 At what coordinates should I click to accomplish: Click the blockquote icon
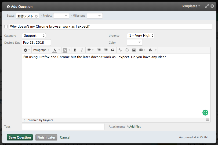(x=113, y=50)
